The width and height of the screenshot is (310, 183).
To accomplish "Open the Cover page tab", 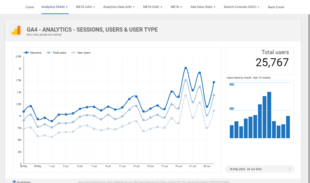I will (x=30, y=7).
